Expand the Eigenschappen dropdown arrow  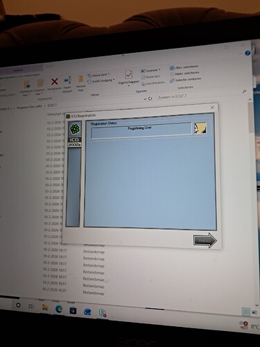click(x=129, y=86)
